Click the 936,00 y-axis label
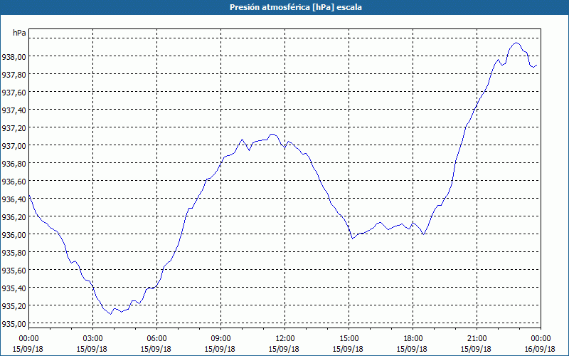 14,235
